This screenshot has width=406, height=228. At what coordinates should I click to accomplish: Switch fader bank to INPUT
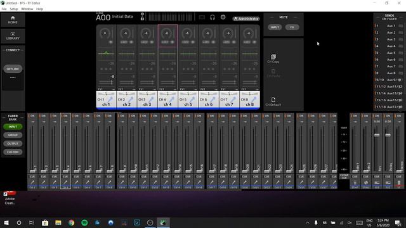click(x=13, y=127)
